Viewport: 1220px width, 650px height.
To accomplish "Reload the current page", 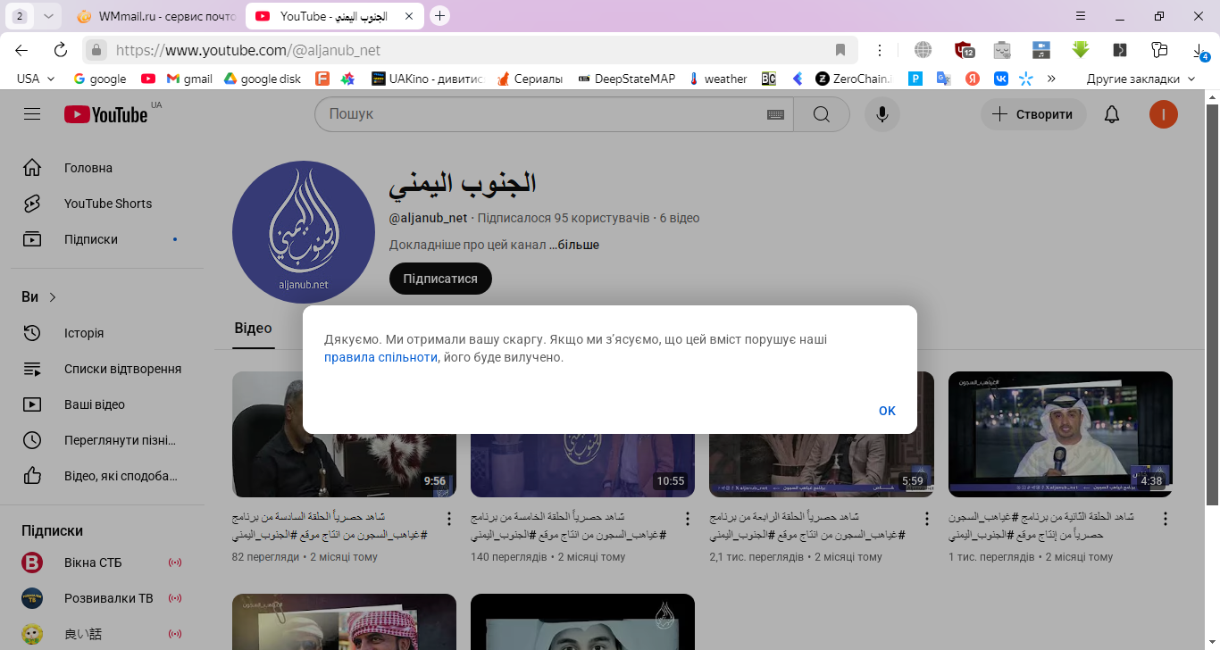I will click(61, 50).
